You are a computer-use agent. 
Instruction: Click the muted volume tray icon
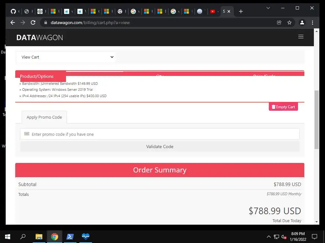tap(284, 237)
